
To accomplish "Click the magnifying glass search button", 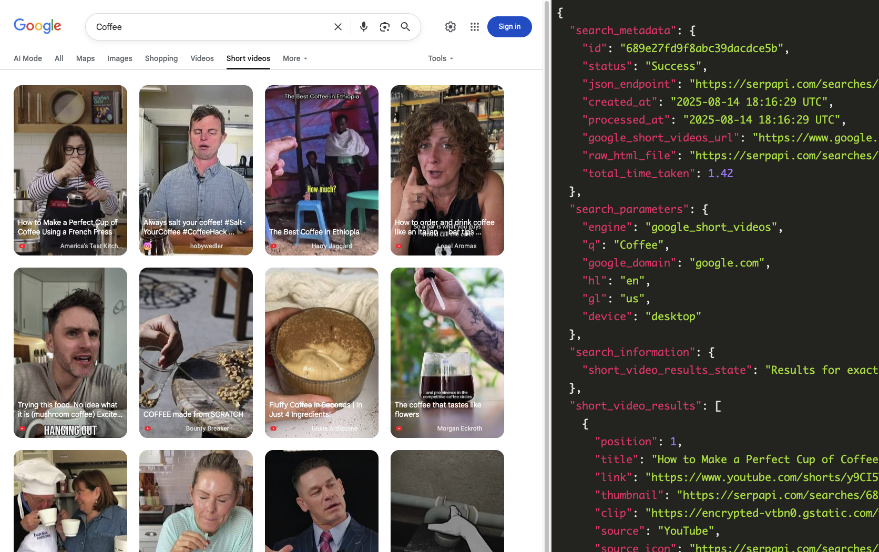I will [x=405, y=27].
